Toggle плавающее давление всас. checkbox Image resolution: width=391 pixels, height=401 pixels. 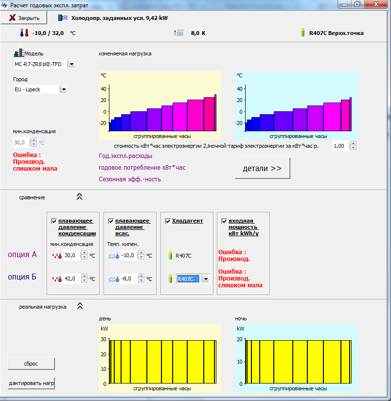111,221
